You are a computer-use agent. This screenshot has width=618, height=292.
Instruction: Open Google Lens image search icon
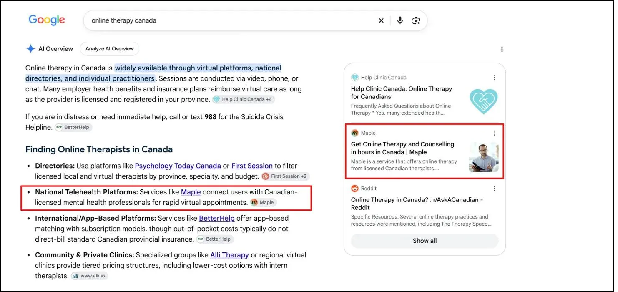pos(416,20)
